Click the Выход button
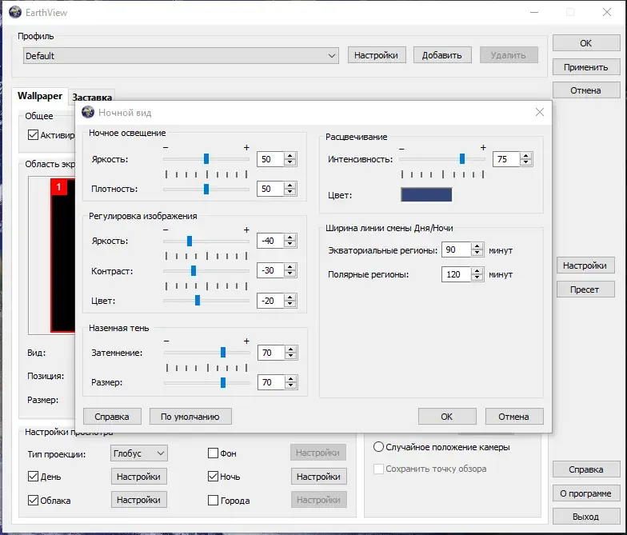Screen dimensions: 627x535 tap(585, 517)
